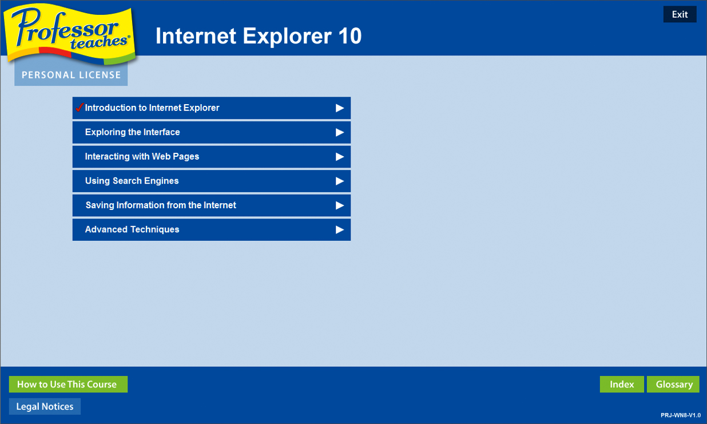
Task: Click the Personal License badge
Action: (x=71, y=75)
